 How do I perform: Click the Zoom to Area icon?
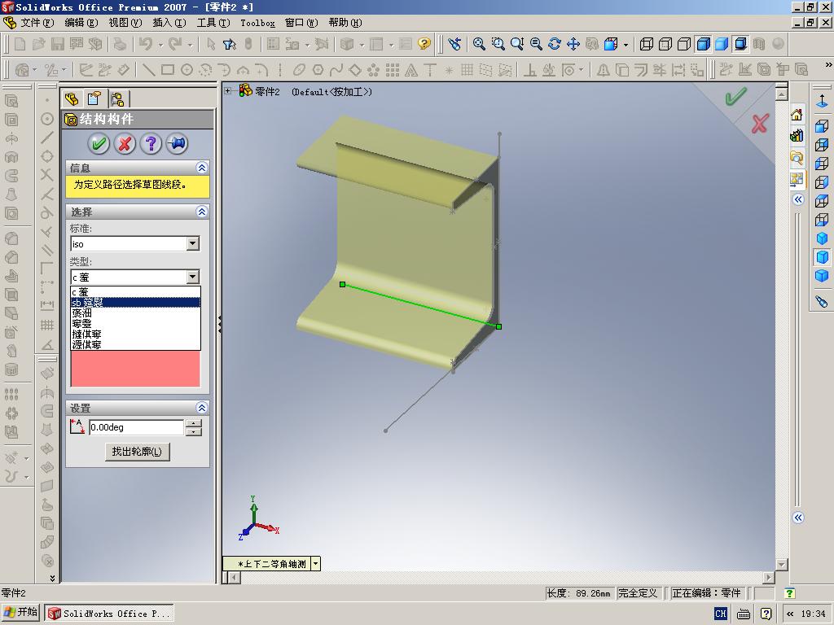tap(498, 44)
